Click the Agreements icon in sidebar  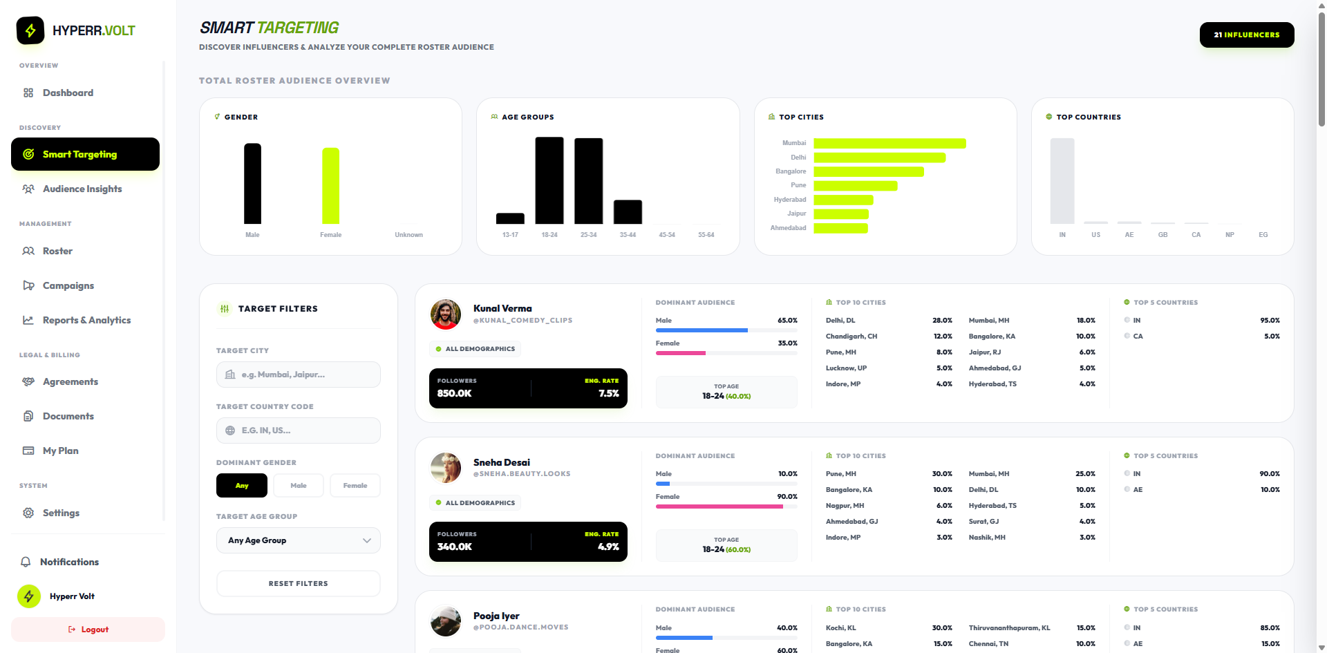[x=28, y=381]
